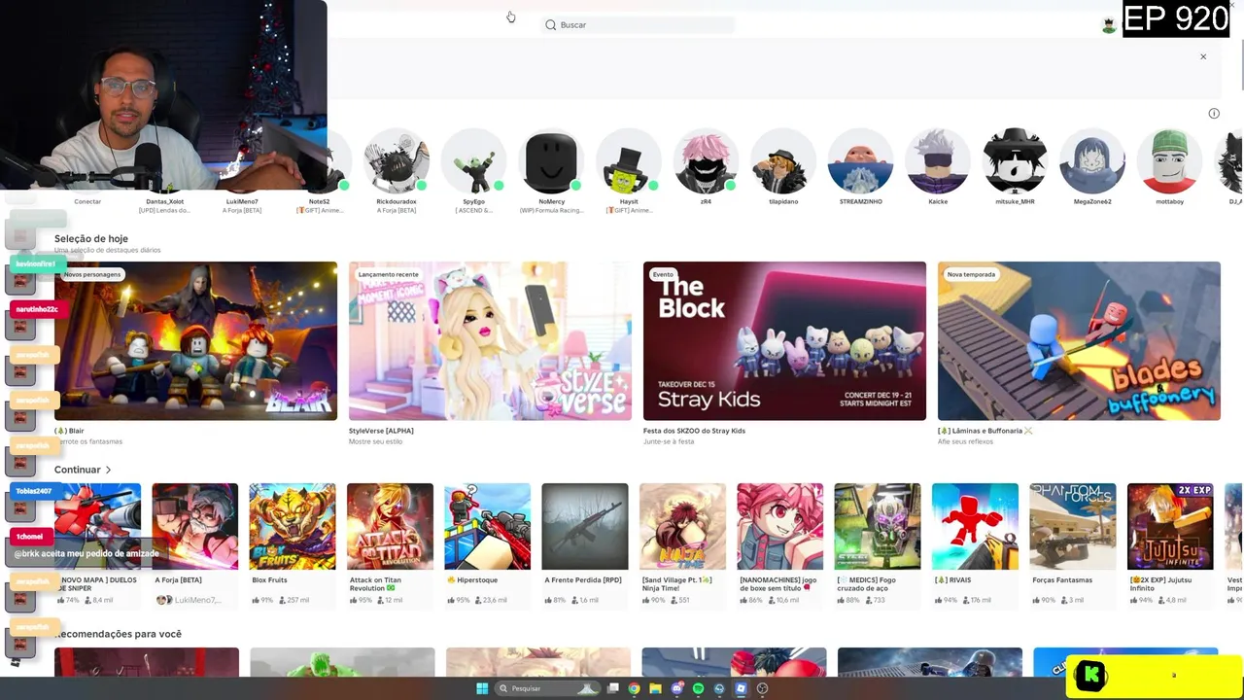Open Forças Fantasmas game tile
Screen dimensions: 1244x700
click(x=1073, y=526)
